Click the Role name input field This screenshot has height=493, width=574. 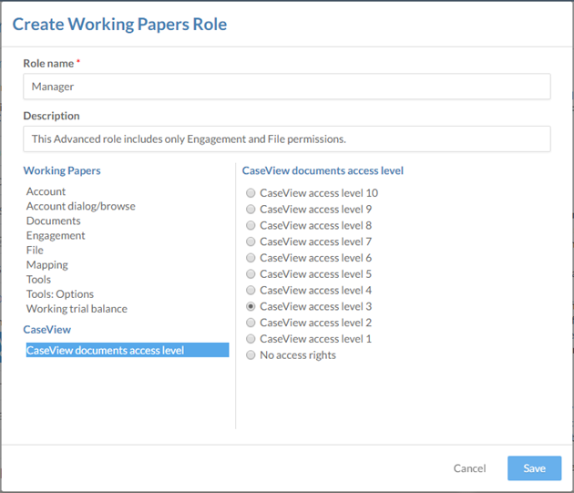[286, 87]
